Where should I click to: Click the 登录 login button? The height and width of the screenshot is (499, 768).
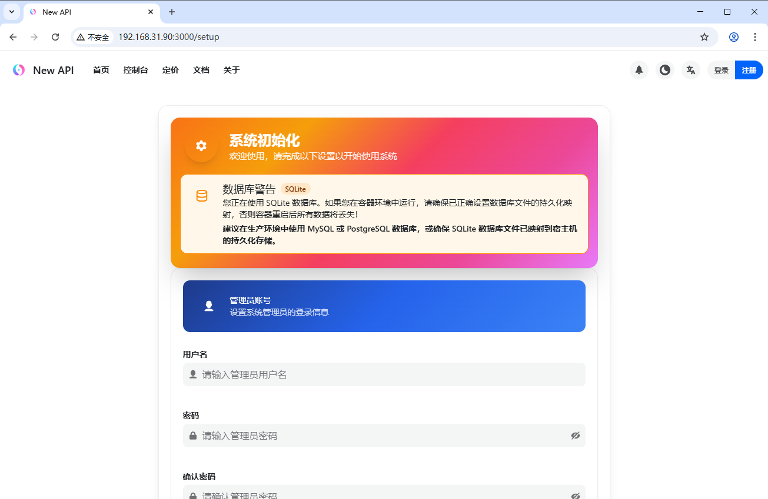pyautogui.click(x=721, y=70)
